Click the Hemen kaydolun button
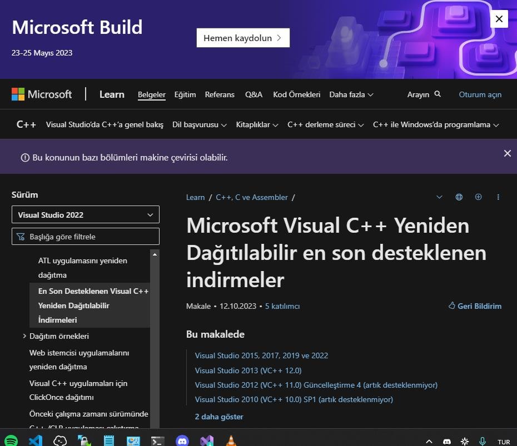 click(x=243, y=38)
